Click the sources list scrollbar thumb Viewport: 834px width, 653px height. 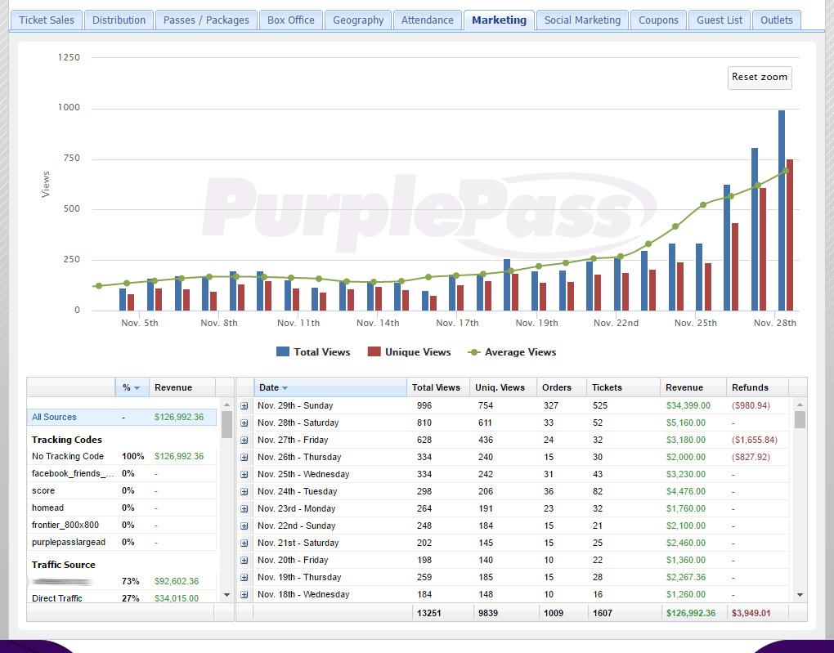point(226,424)
